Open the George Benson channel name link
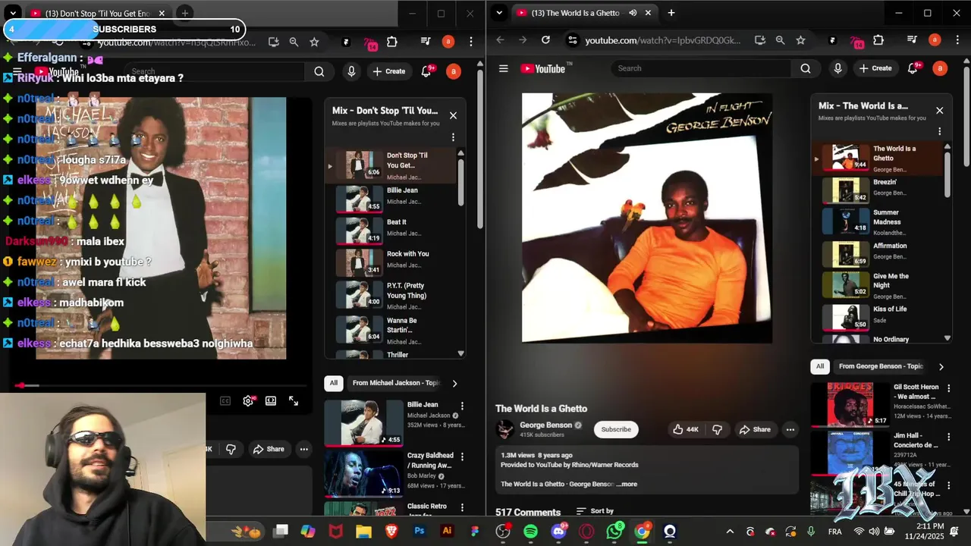971x546 pixels. [x=545, y=425]
